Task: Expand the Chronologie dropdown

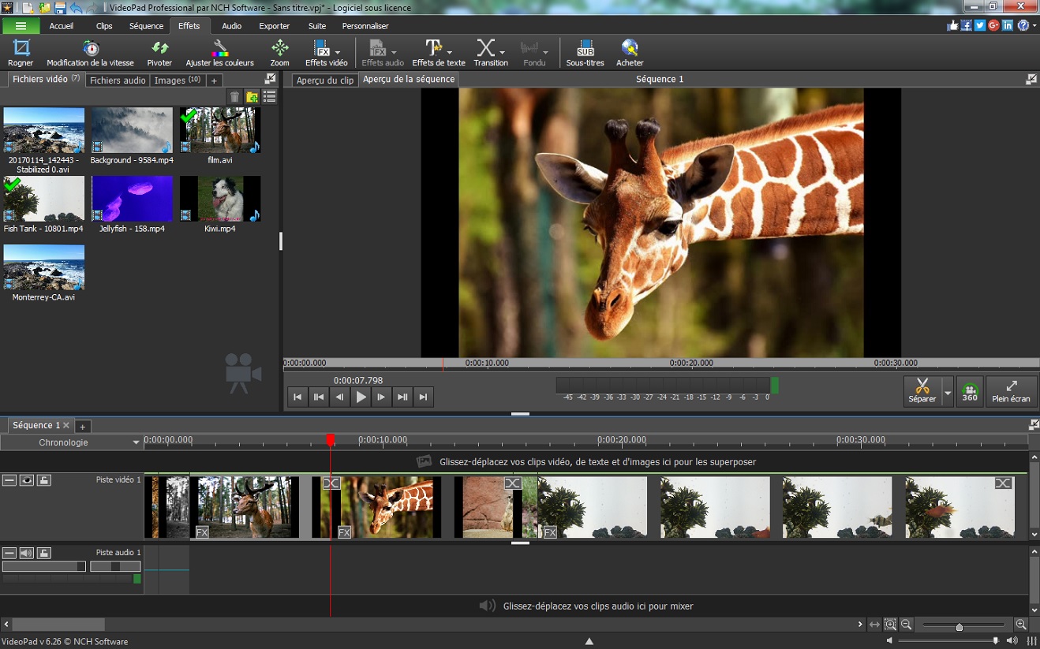Action: 137,442
